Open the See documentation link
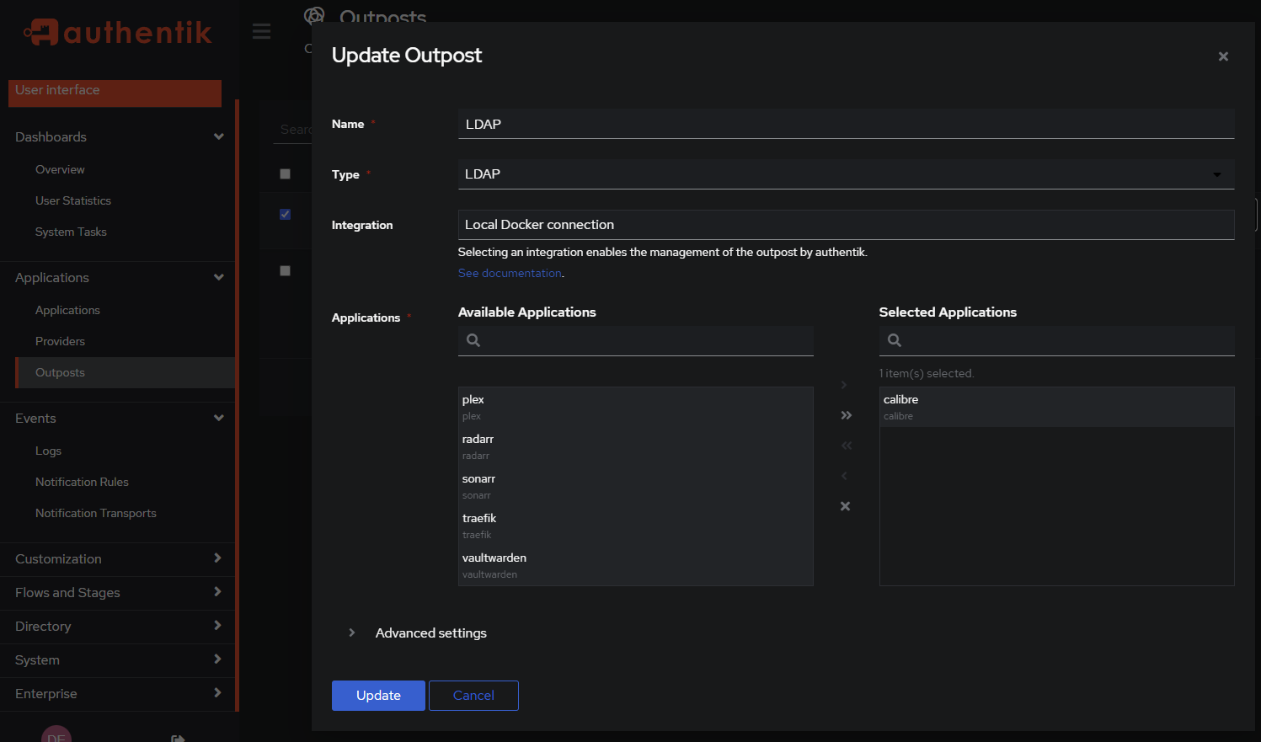The height and width of the screenshot is (742, 1261). [510, 274]
